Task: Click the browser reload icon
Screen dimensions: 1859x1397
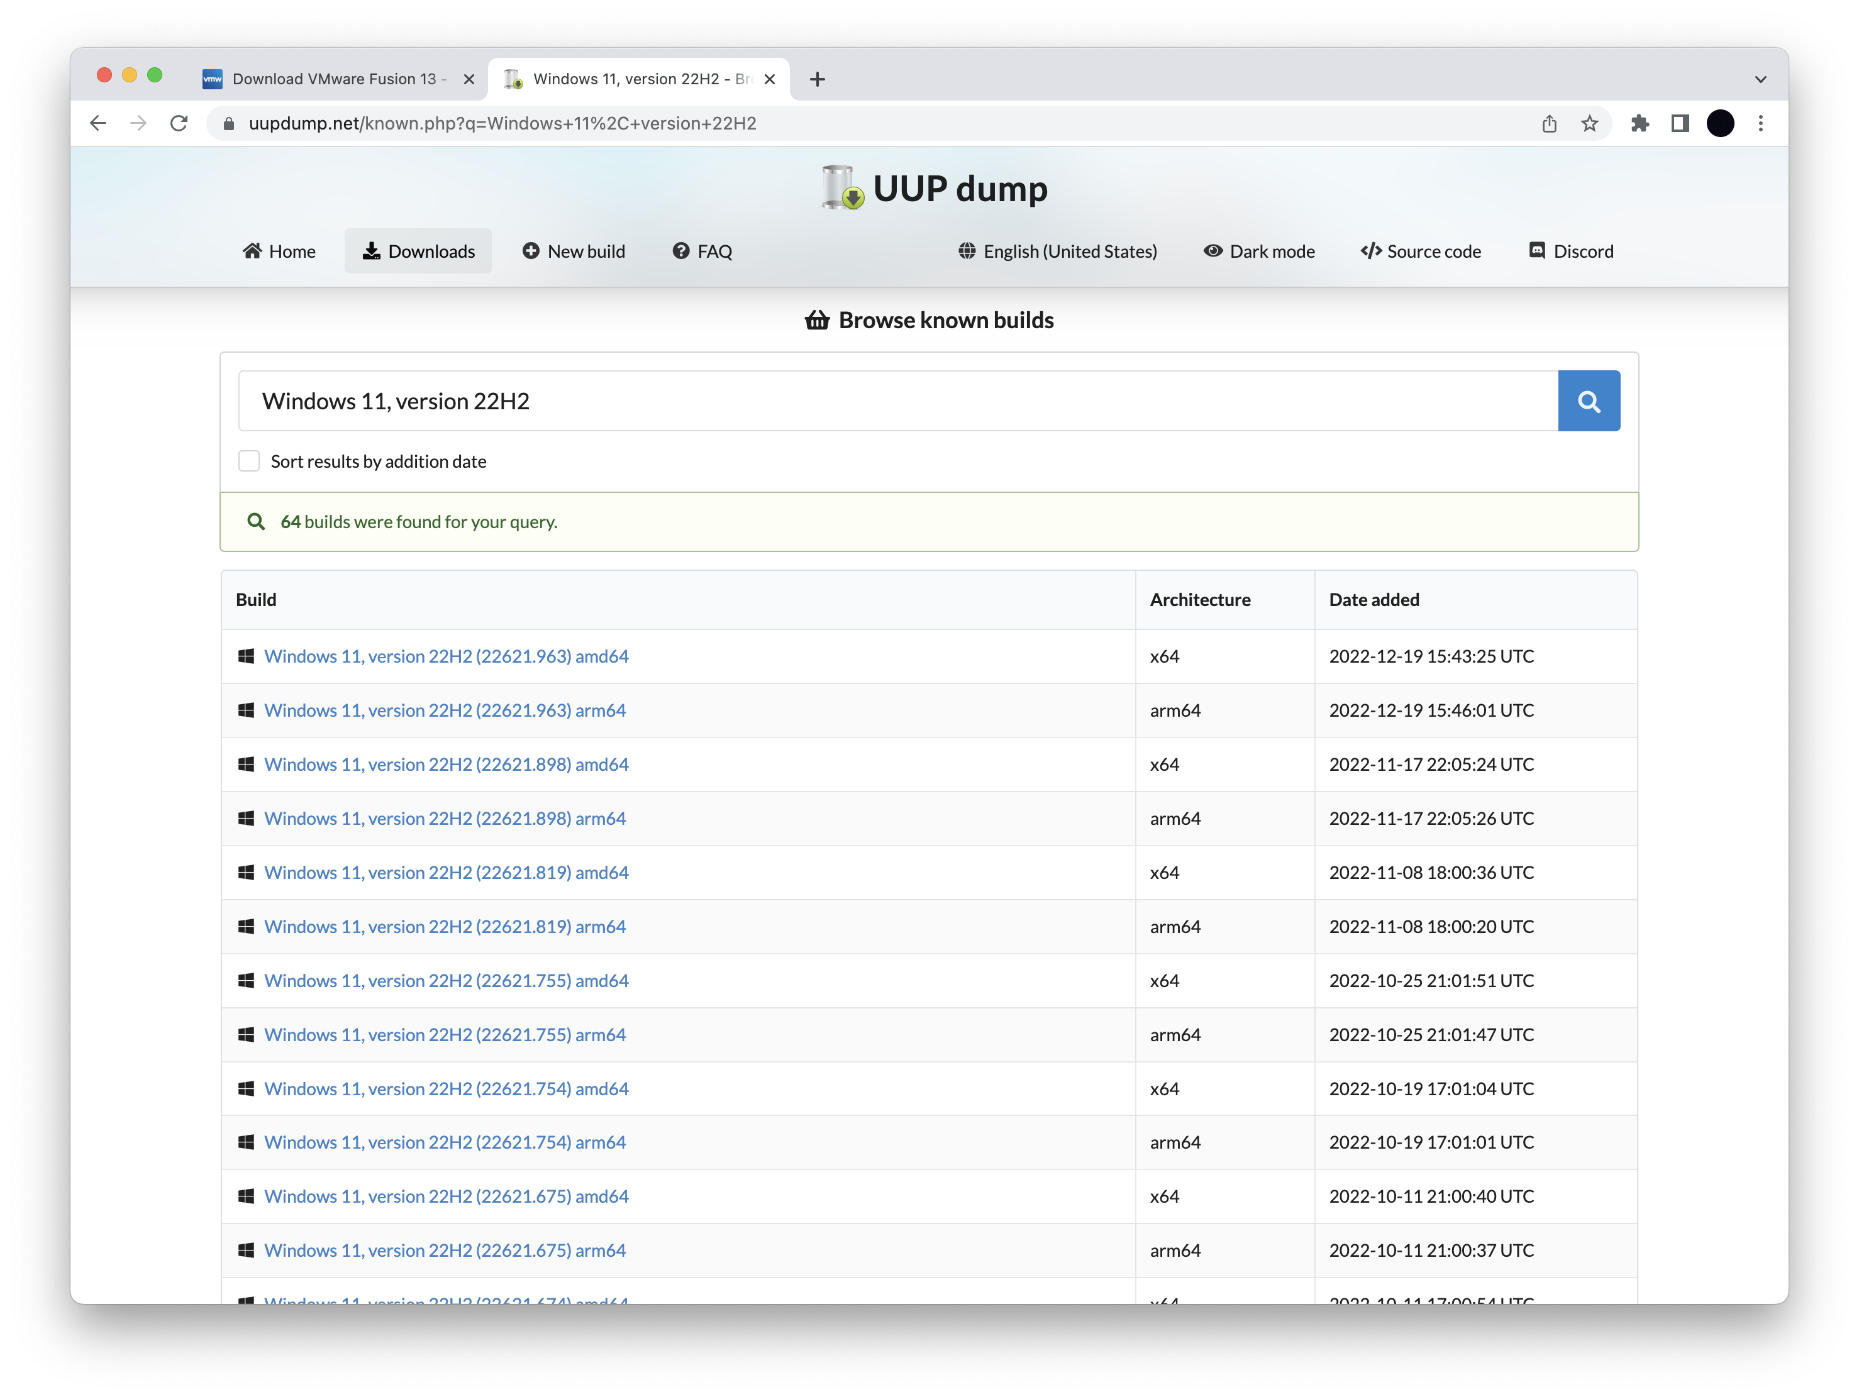Action: tap(179, 123)
